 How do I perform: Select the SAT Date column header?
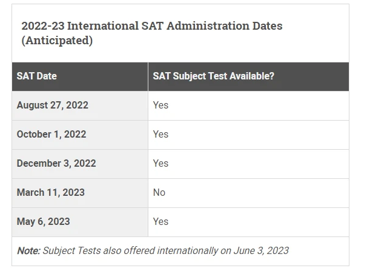click(37, 76)
